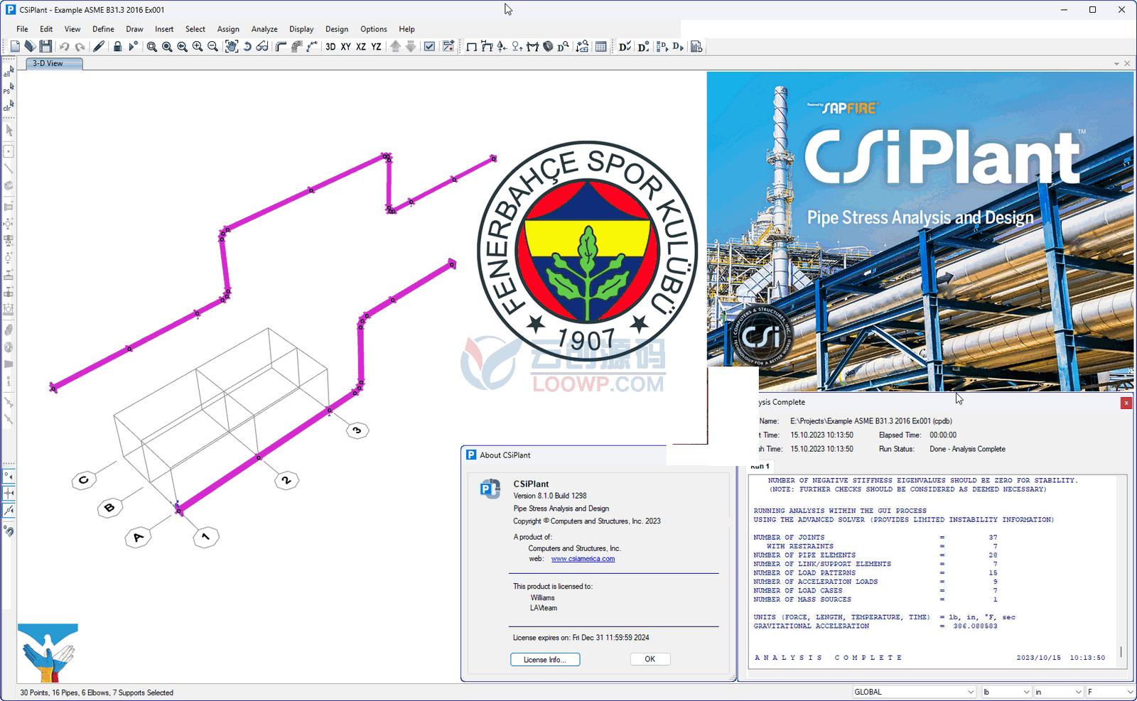Close the Analysis Complete window
This screenshot has height=701, width=1137.
click(1126, 403)
